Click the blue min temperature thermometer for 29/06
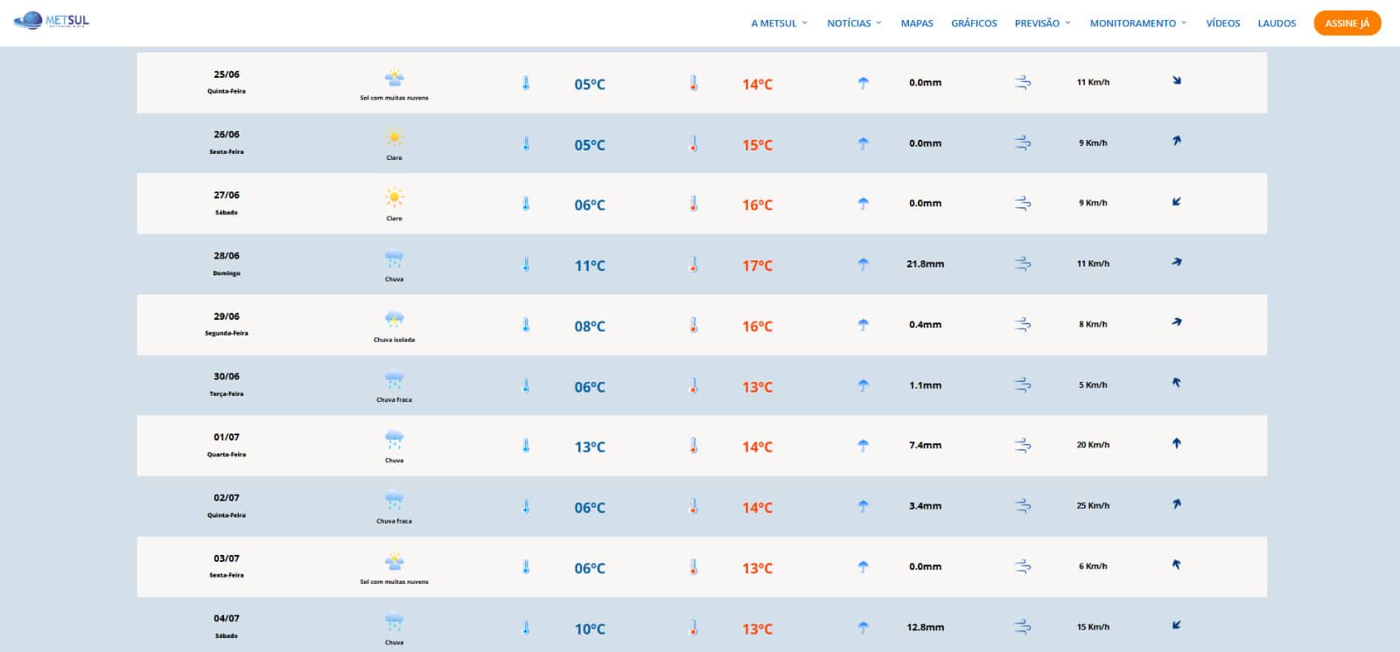 (x=526, y=325)
